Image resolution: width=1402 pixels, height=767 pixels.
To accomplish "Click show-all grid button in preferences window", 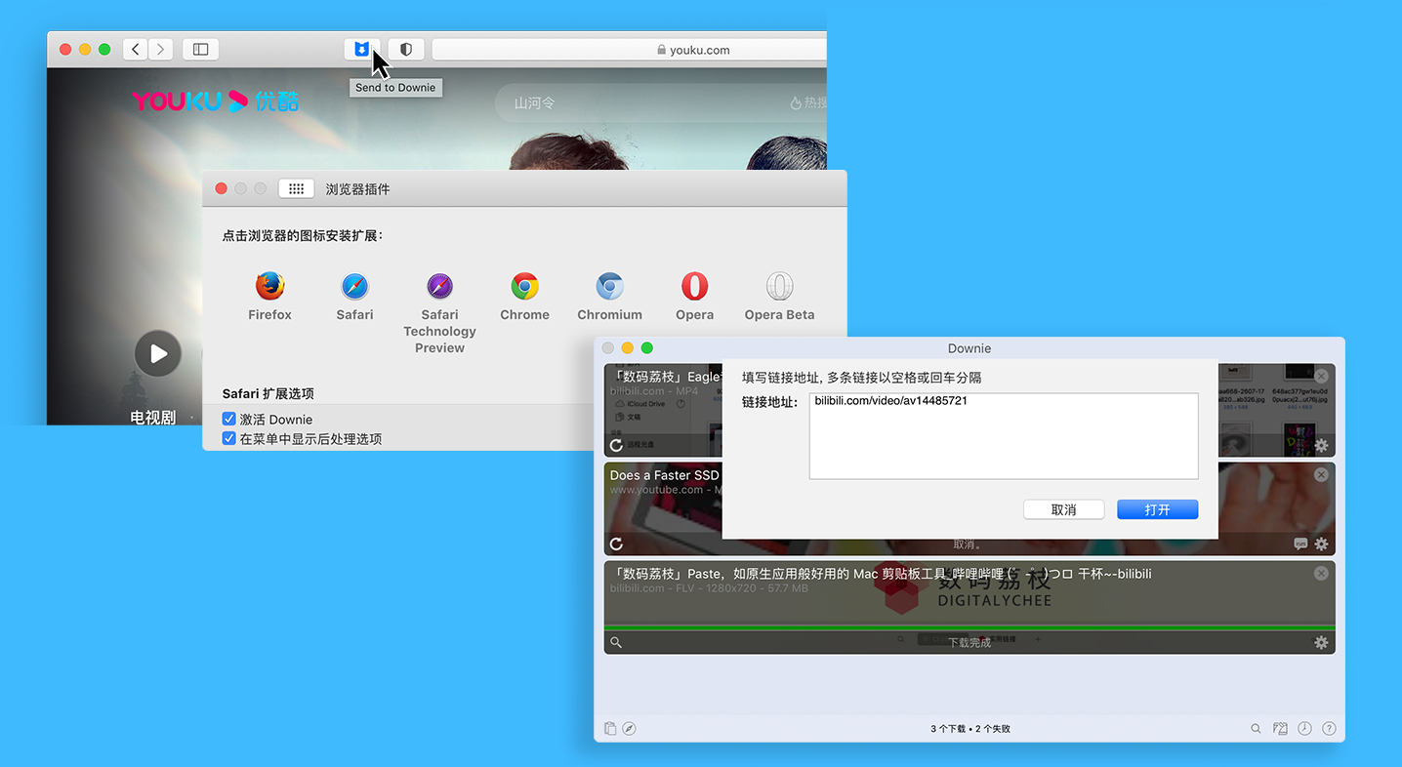I will coord(296,188).
